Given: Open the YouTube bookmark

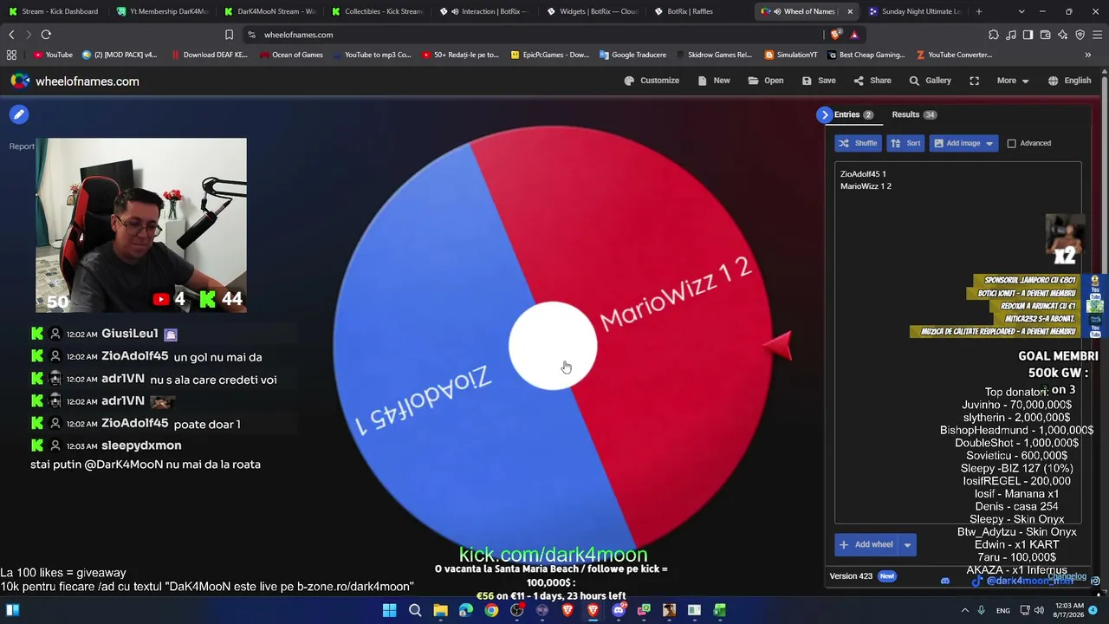Looking at the screenshot, I should tap(53, 55).
